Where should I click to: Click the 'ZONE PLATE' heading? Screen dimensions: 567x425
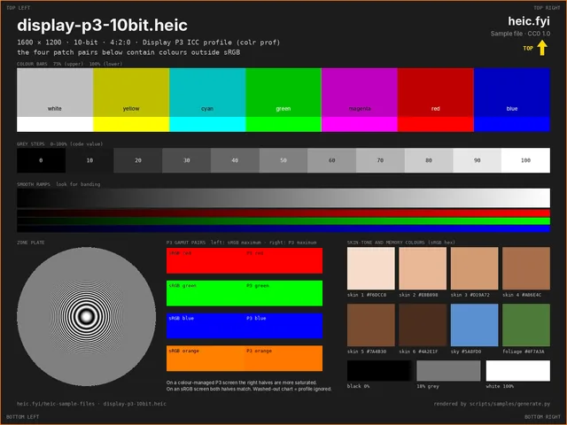31,243
